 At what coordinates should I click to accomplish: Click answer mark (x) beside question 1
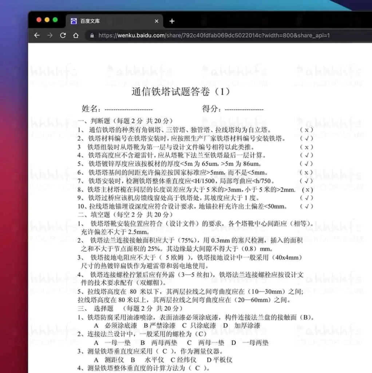click(x=306, y=129)
